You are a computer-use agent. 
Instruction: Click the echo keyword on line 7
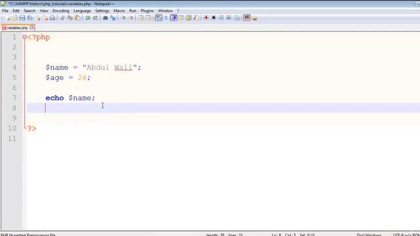54,98
